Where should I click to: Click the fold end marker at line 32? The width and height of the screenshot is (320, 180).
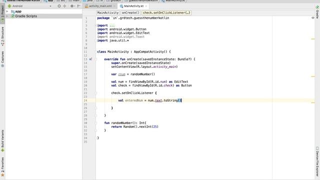tap(95, 130)
